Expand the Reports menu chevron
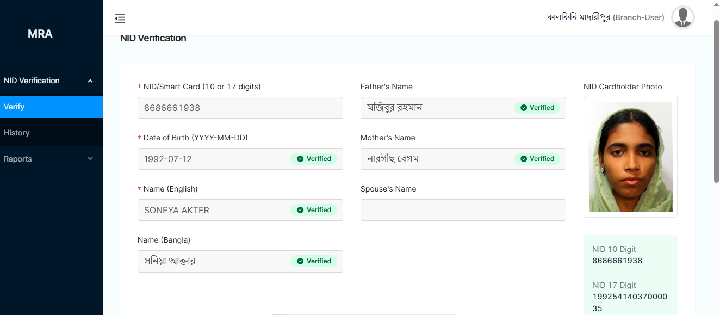Image resolution: width=720 pixels, height=315 pixels. pyautogui.click(x=90, y=159)
